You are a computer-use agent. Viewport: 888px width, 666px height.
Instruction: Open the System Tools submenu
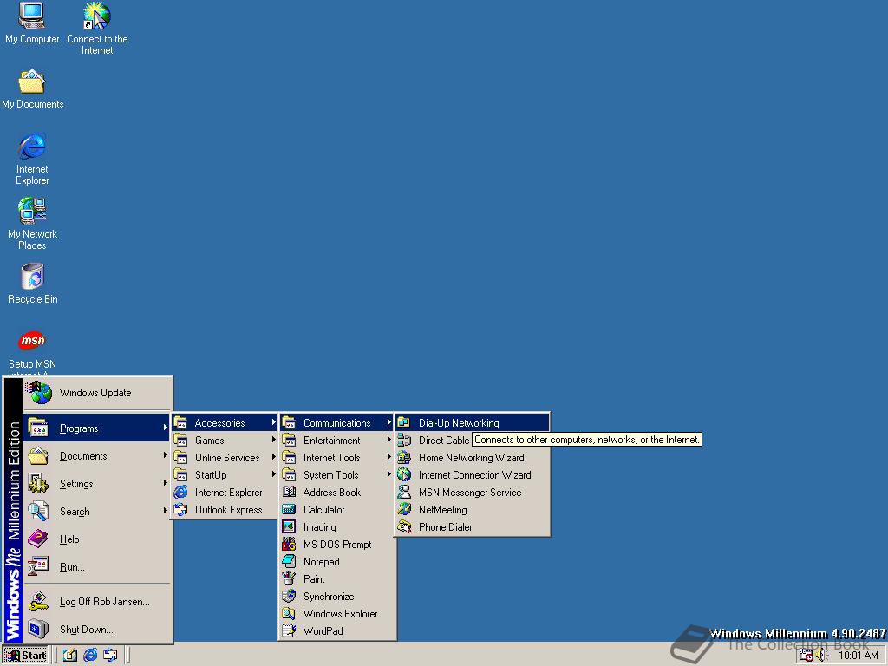(x=337, y=474)
